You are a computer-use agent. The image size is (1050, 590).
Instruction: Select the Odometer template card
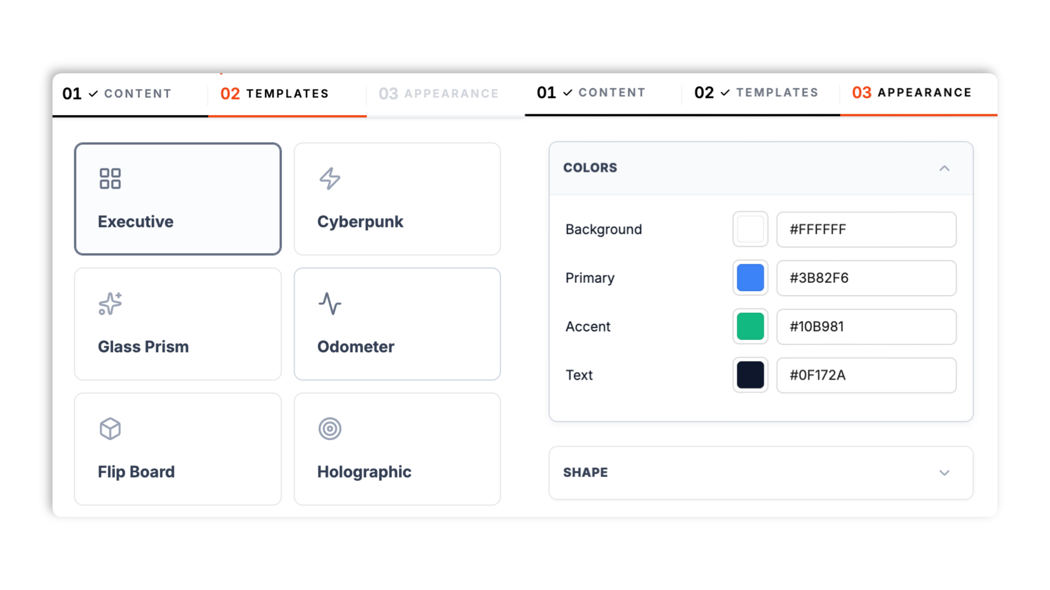click(397, 324)
